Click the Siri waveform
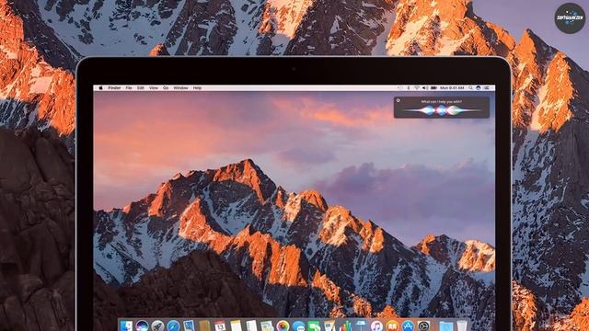Screen dimensions: 589x331 click(442, 110)
